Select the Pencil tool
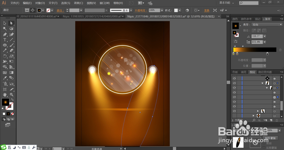The image size is (284, 150). pyautogui.click(x=5, y=50)
